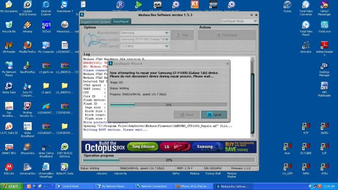Open Sun Broadband desktop icon
The image size is (338, 190).
(9, 109)
